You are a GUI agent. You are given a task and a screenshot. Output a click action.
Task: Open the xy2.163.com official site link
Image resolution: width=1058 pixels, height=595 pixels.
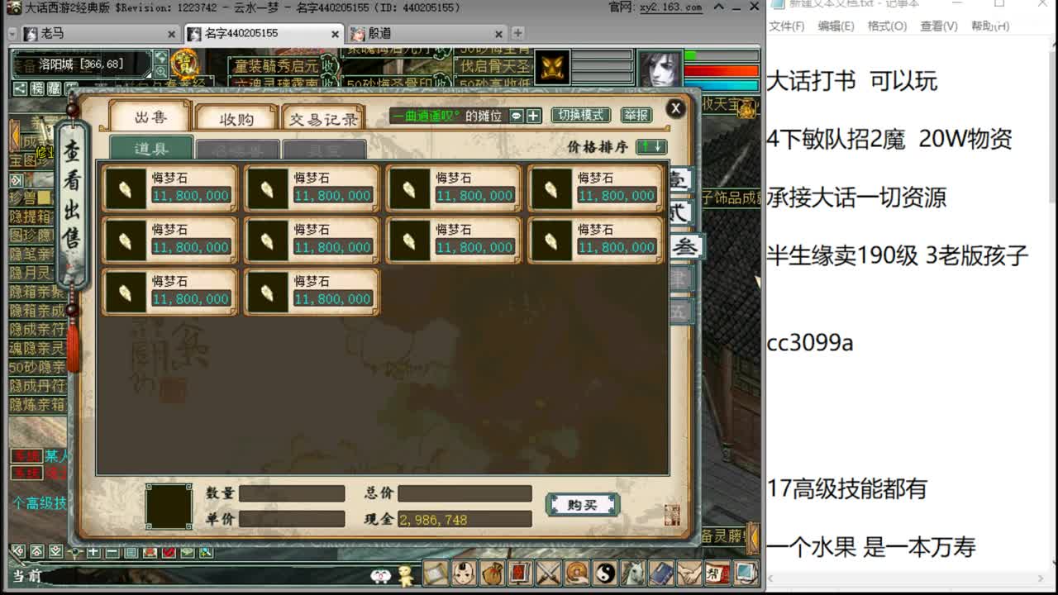tap(670, 7)
